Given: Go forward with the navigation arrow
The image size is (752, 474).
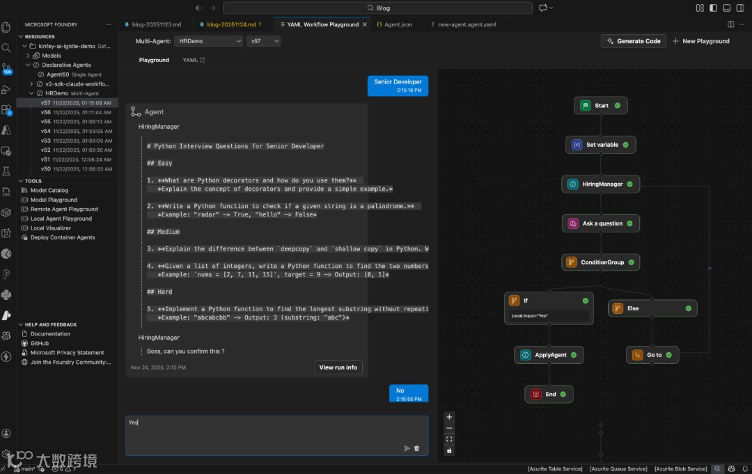Looking at the screenshot, I should pyautogui.click(x=212, y=8).
